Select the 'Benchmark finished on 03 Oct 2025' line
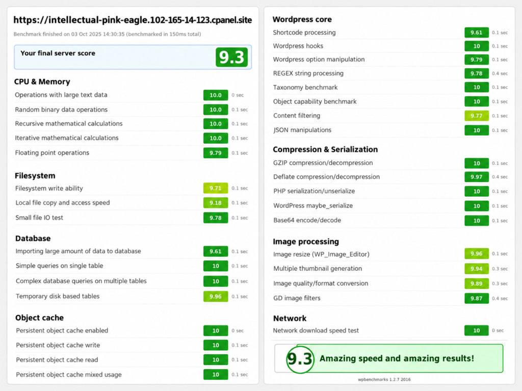This screenshot has width=522, height=391. (107, 34)
